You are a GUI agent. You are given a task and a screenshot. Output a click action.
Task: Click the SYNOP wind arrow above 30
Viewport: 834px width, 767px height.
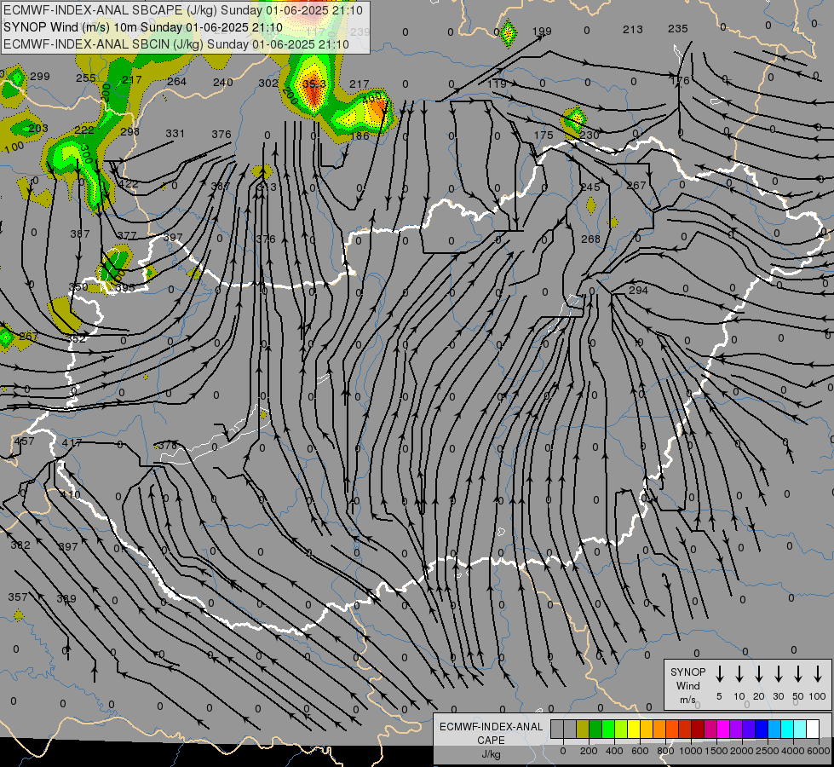coord(778,674)
